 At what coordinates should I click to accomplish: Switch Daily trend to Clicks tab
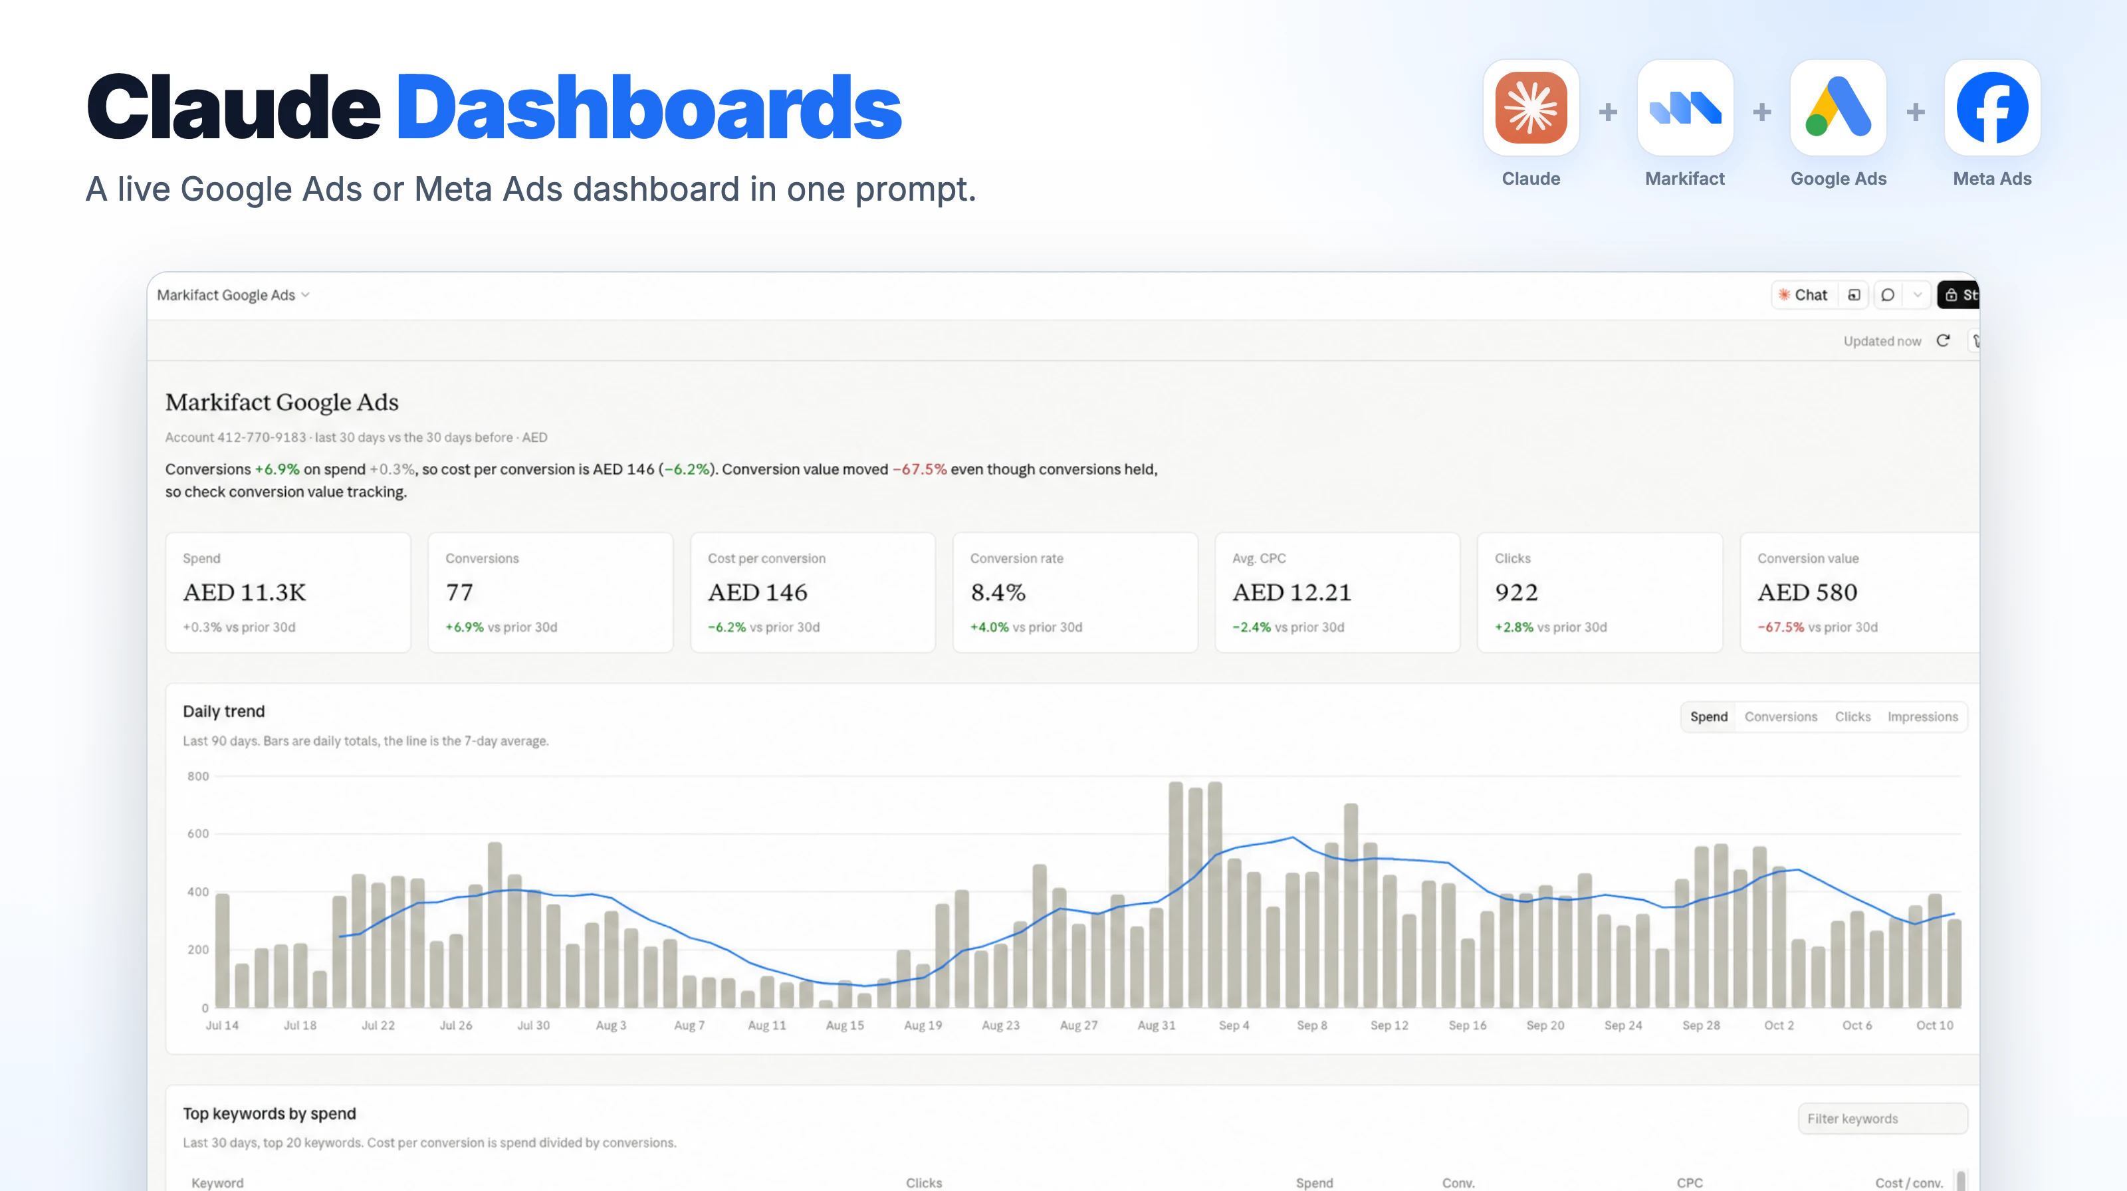tap(1852, 716)
